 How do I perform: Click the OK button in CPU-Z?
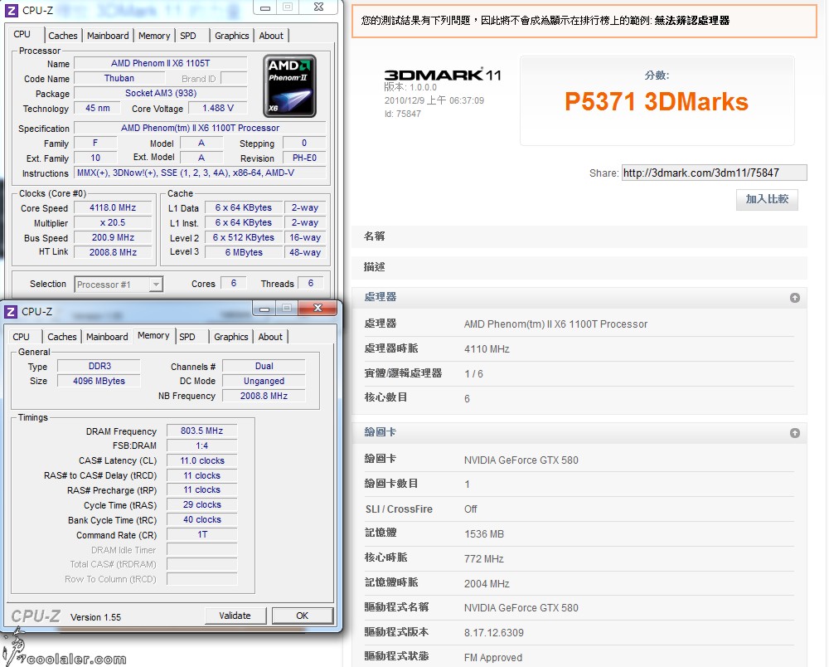[303, 616]
